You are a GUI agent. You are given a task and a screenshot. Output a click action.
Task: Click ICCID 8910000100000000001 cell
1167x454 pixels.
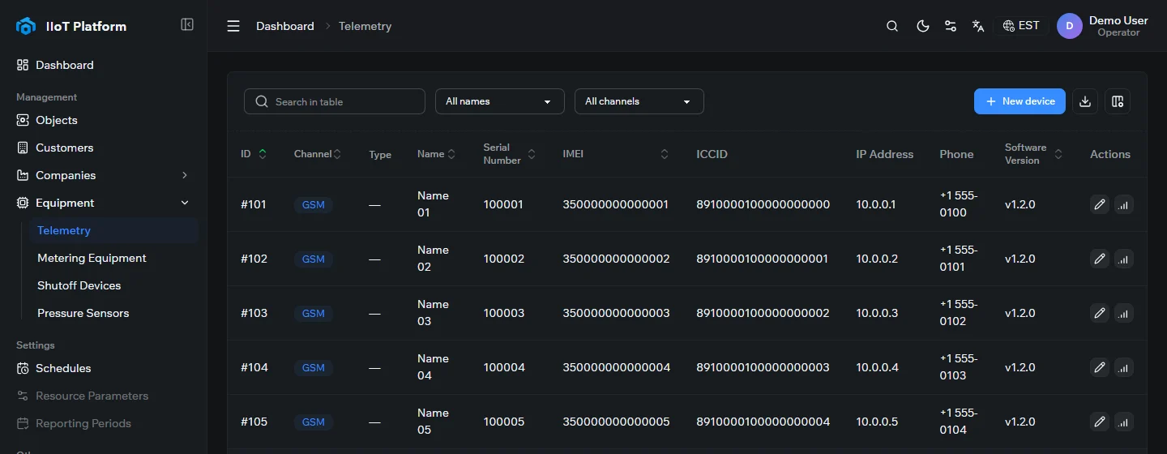click(x=763, y=259)
